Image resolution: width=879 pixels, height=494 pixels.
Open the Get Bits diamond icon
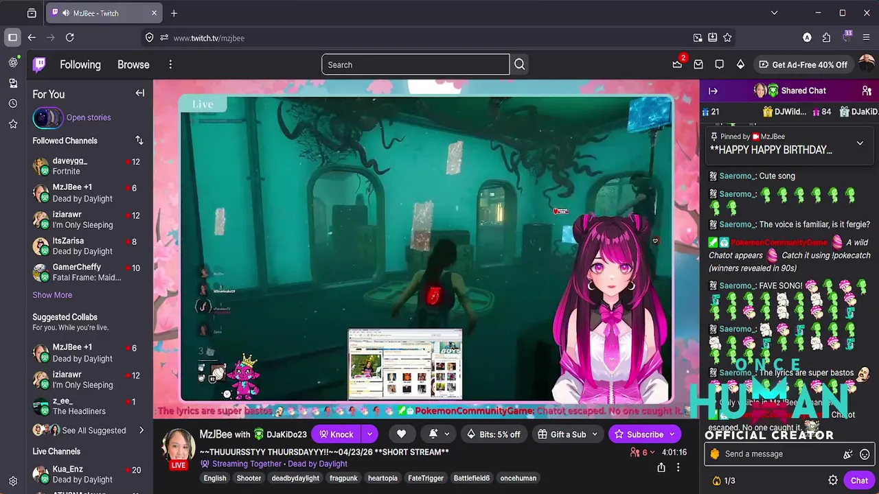(740, 64)
